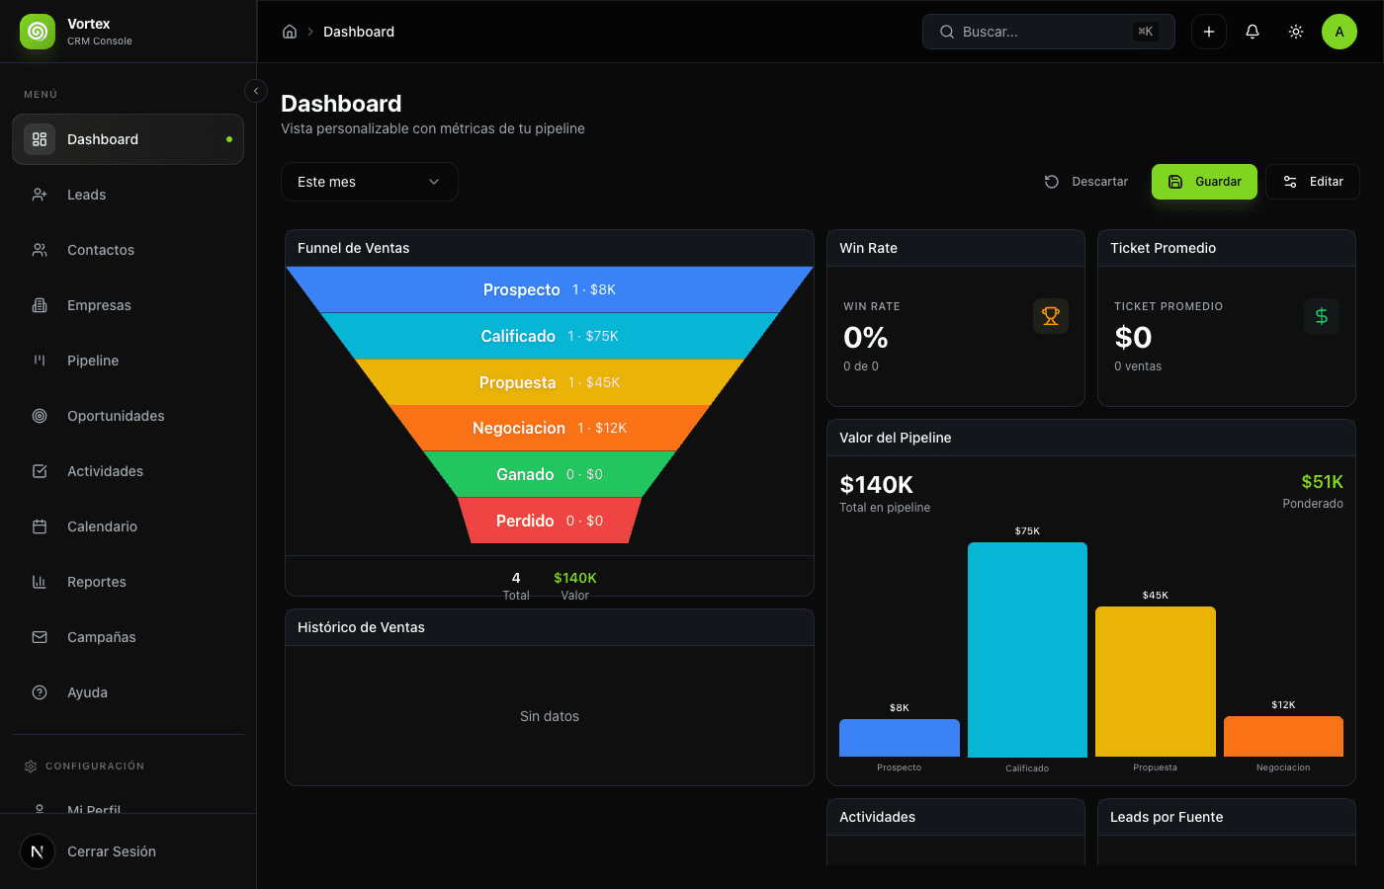Open Empresas from the navigation menu

tap(100, 305)
